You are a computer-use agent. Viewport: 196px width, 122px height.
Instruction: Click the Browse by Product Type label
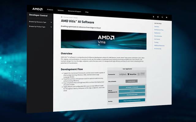pos(37,27)
